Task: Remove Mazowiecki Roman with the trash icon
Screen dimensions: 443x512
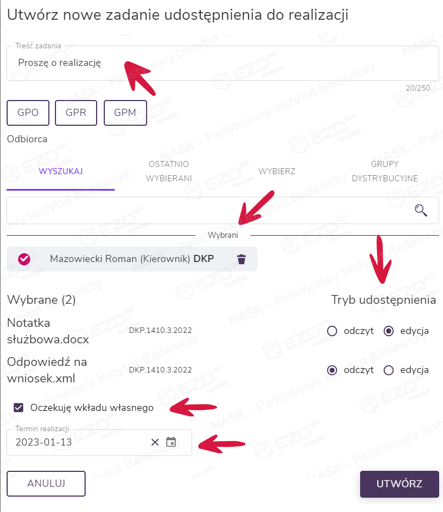Action: point(242,259)
